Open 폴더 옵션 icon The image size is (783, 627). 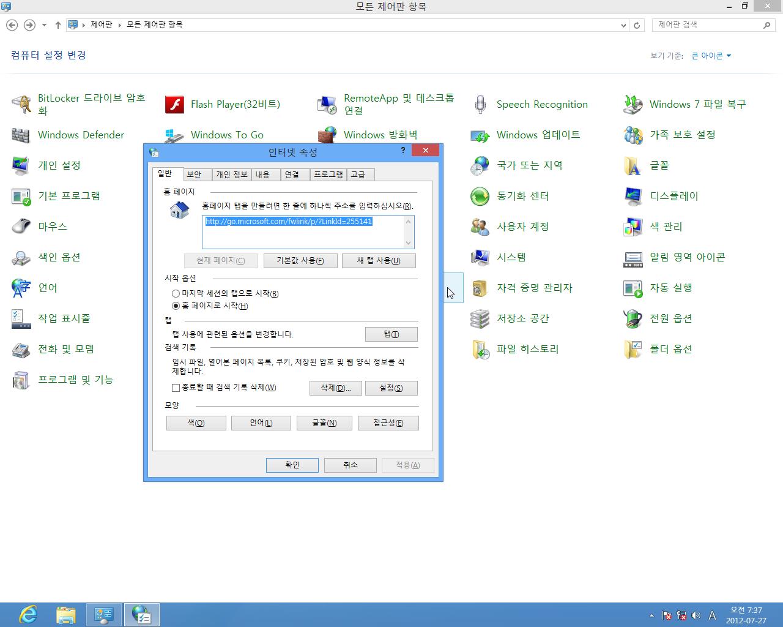(x=633, y=349)
